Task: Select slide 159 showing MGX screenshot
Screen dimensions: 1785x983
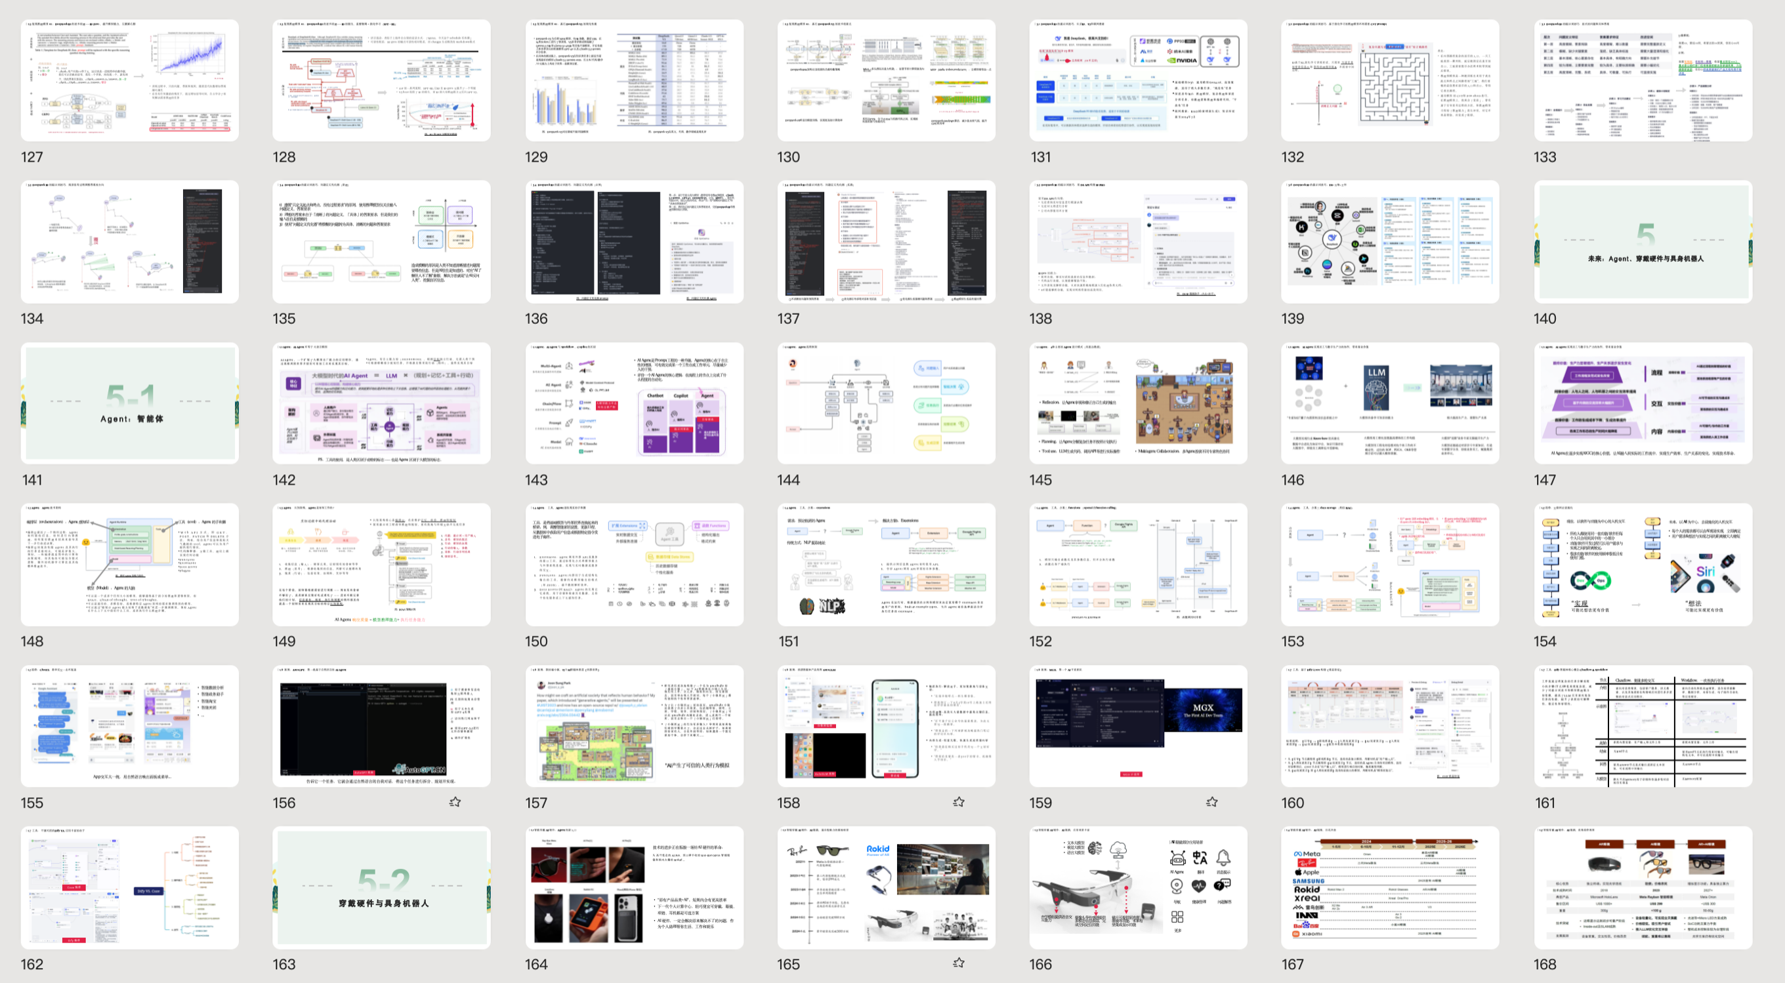Action: click(x=1138, y=725)
